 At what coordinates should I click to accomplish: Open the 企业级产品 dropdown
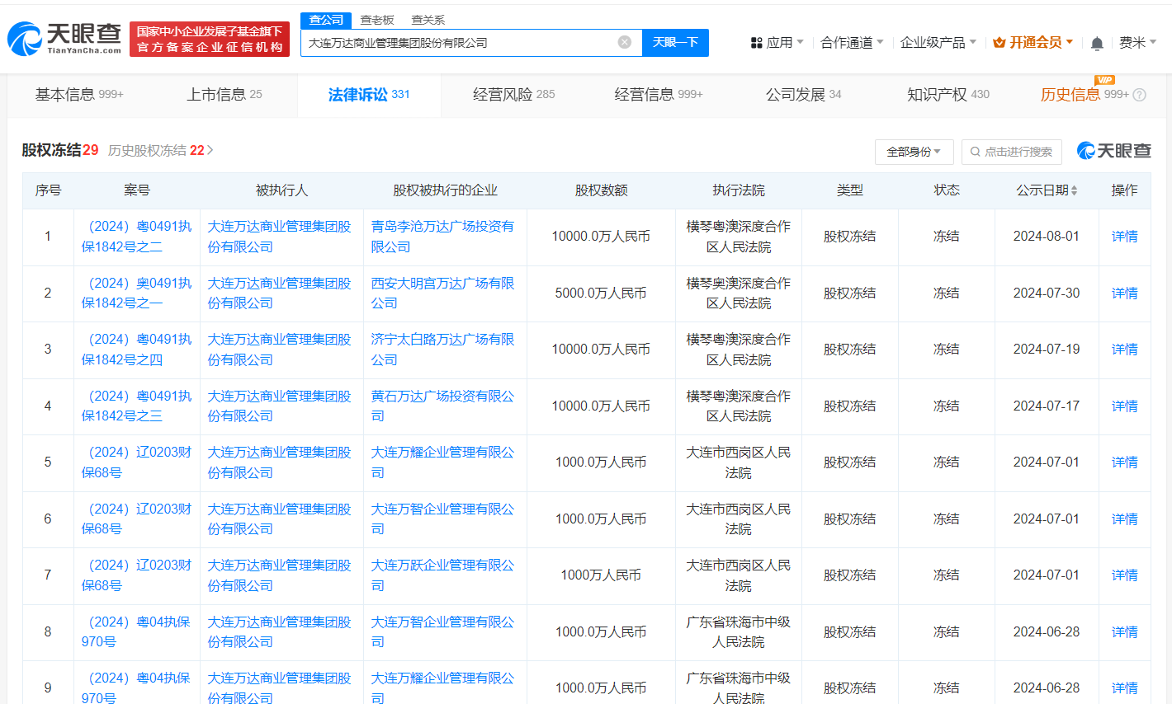[x=933, y=42]
